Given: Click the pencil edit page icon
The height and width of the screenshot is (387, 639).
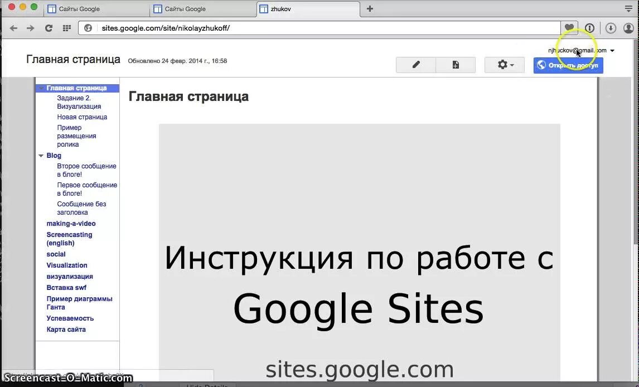Looking at the screenshot, I should click(x=415, y=65).
